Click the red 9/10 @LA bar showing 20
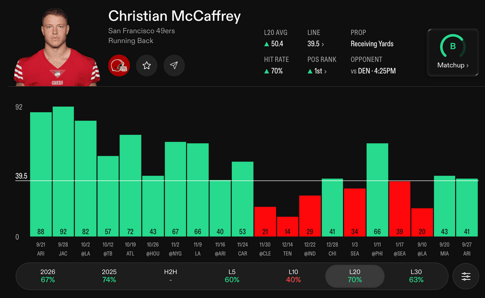Viewport: 485px width, 298px height. [x=422, y=222]
